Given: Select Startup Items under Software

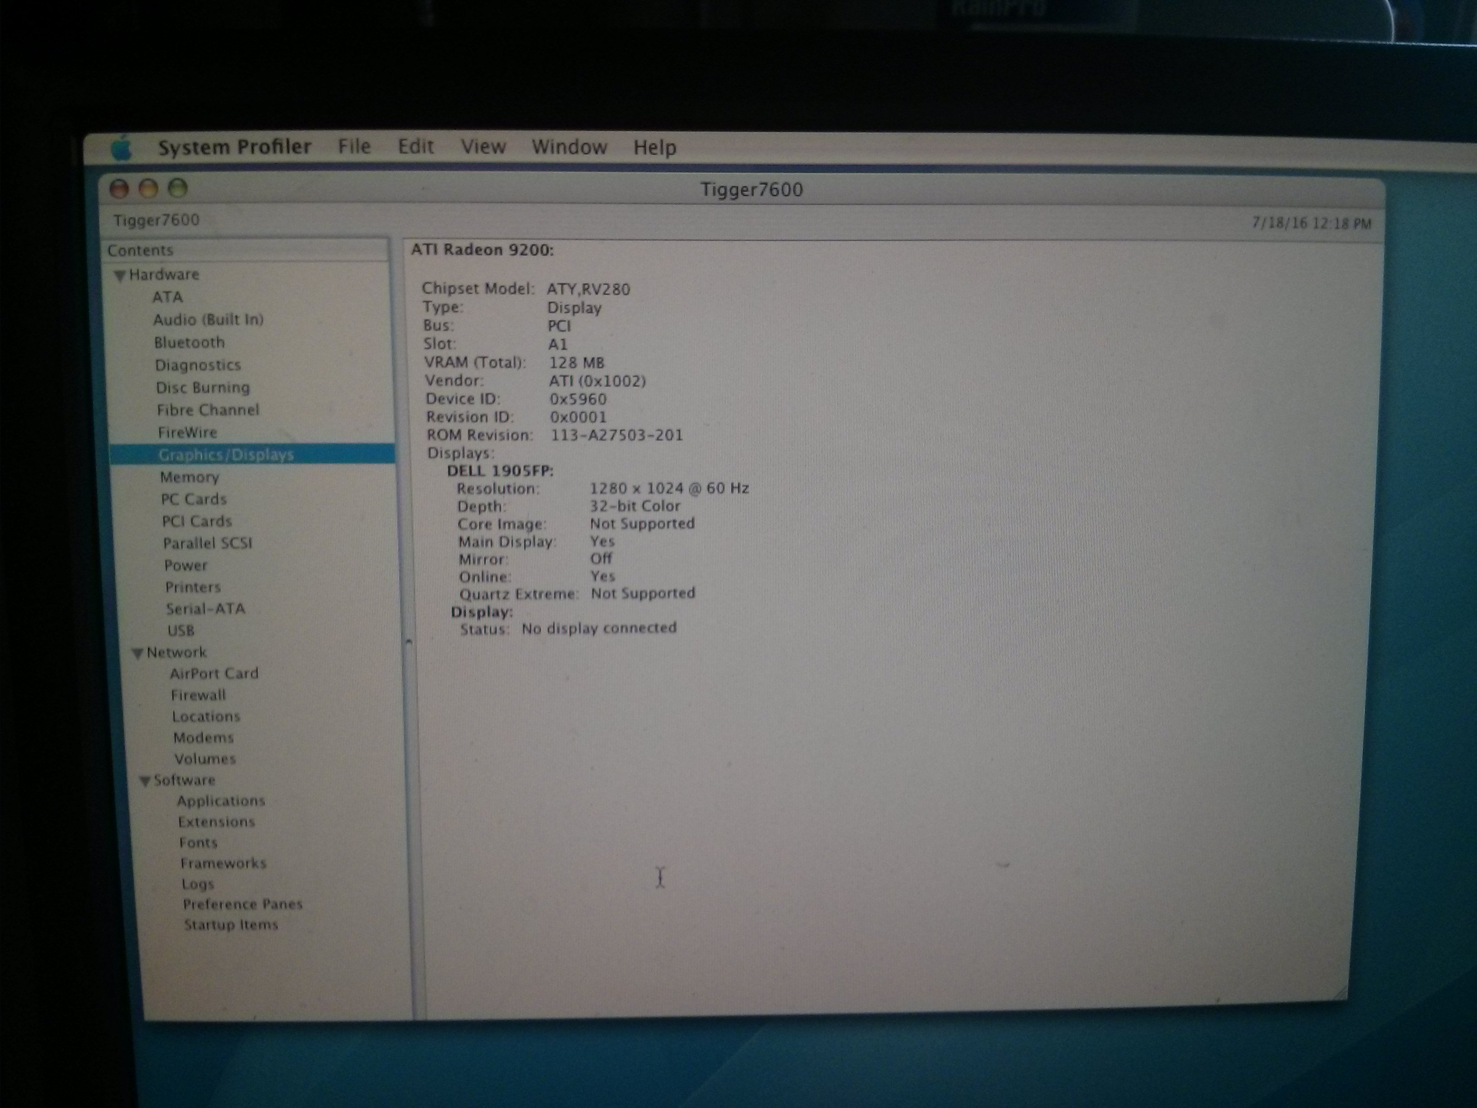Looking at the screenshot, I should tap(231, 925).
